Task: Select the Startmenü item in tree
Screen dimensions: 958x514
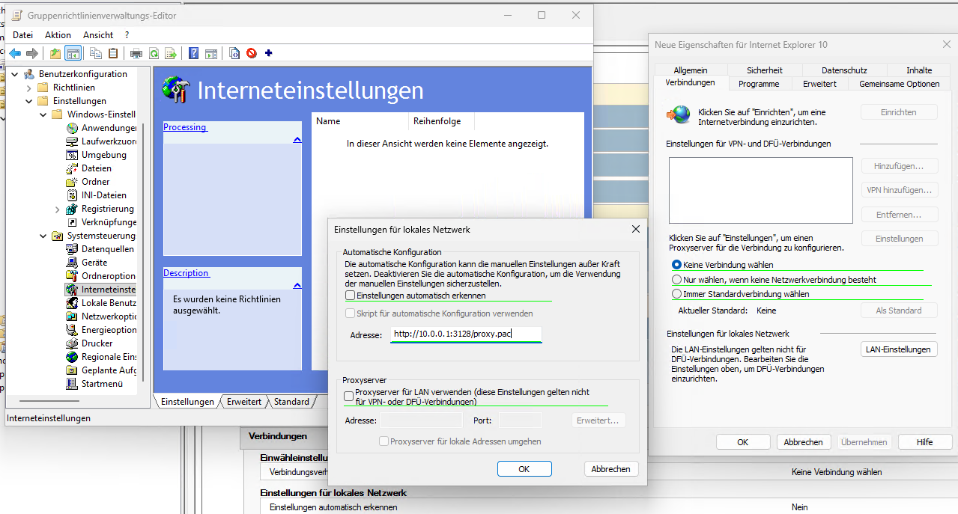Action: [x=101, y=384]
